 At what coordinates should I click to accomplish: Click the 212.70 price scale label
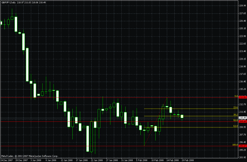(242, 104)
